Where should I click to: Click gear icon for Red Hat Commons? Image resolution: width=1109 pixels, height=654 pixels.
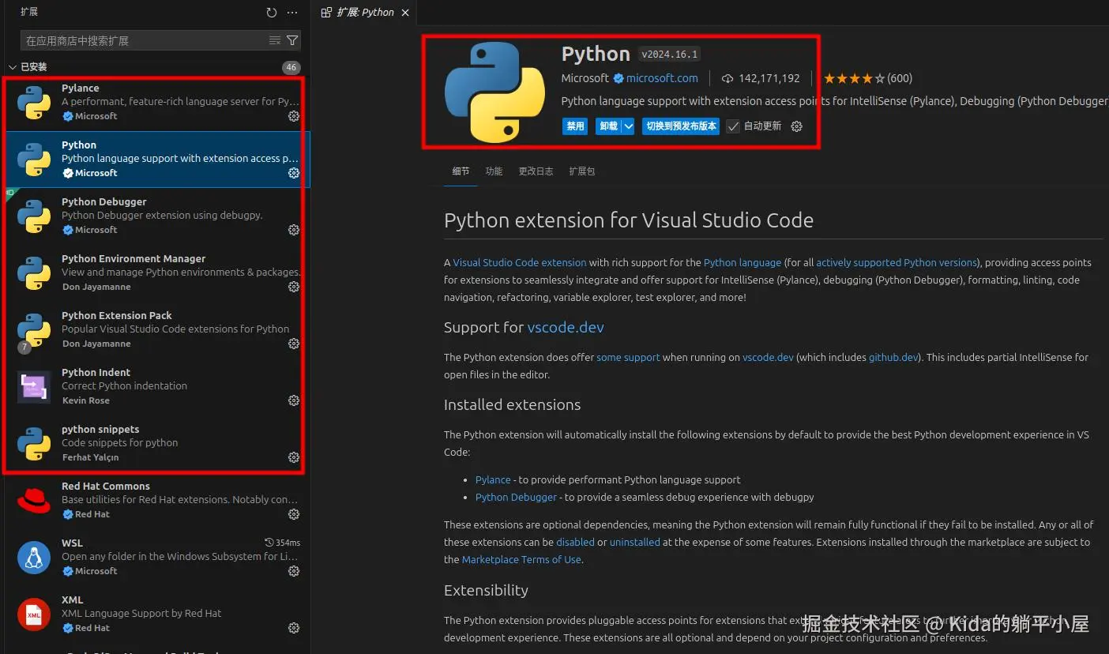coord(294,514)
